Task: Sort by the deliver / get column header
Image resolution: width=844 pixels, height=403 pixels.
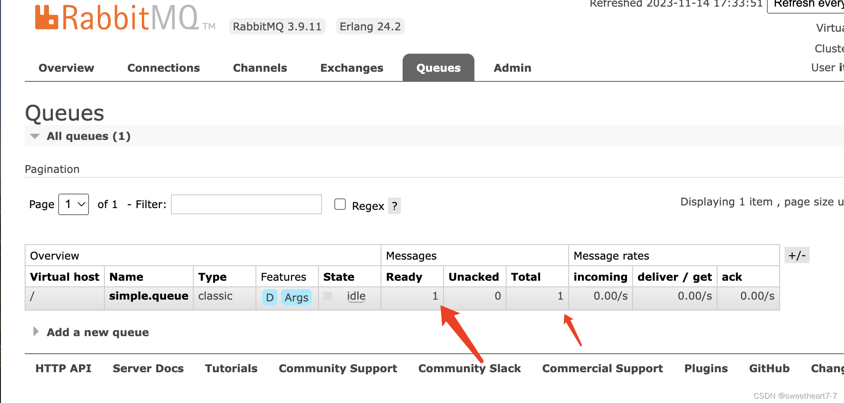Action: coord(674,277)
